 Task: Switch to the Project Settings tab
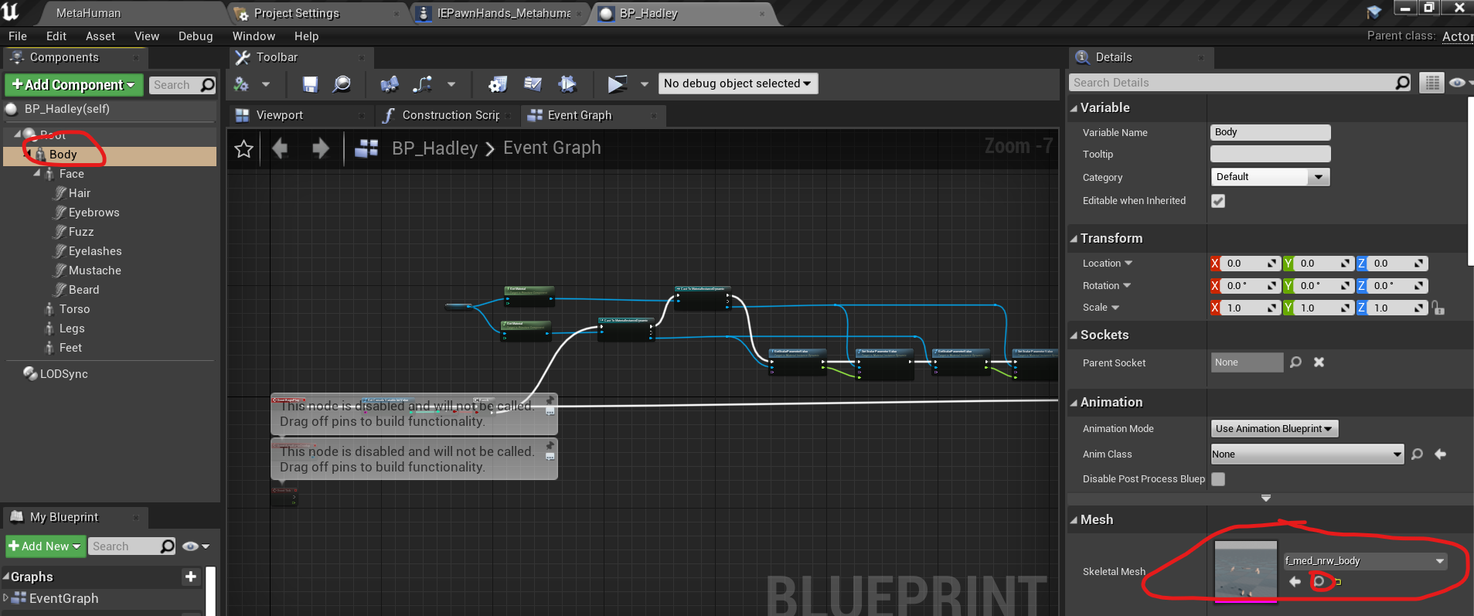[x=297, y=13]
